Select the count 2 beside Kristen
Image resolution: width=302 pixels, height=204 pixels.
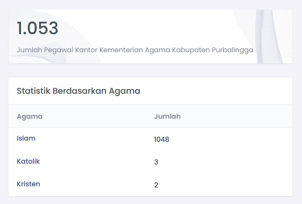(156, 185)
